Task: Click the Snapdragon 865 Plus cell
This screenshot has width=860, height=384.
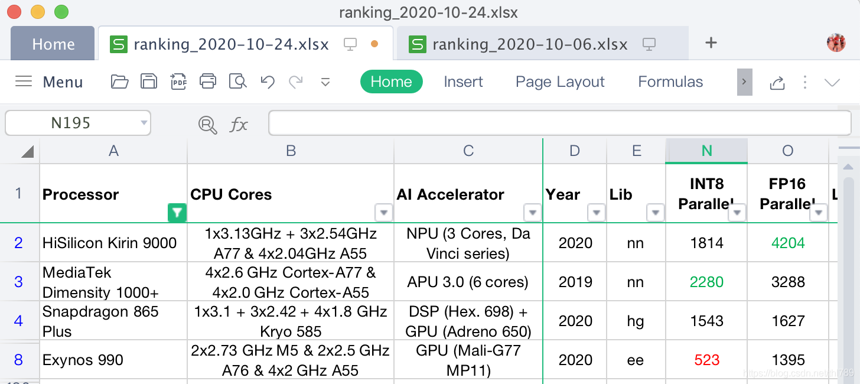Action: point(113,321)
